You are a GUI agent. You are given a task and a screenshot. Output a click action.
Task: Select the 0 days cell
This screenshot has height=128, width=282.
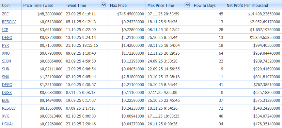[x=209, y=93]
